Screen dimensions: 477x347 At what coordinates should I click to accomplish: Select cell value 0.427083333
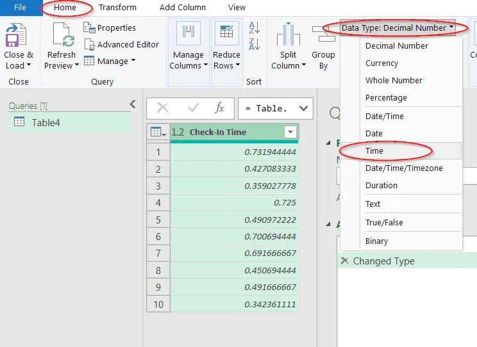(234, 168)
